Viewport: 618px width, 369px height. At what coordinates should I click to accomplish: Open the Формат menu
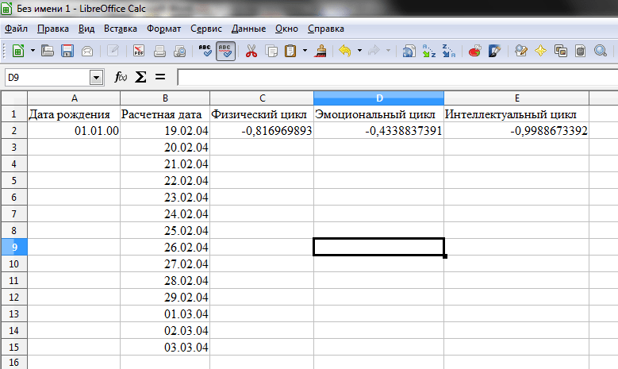163,29
